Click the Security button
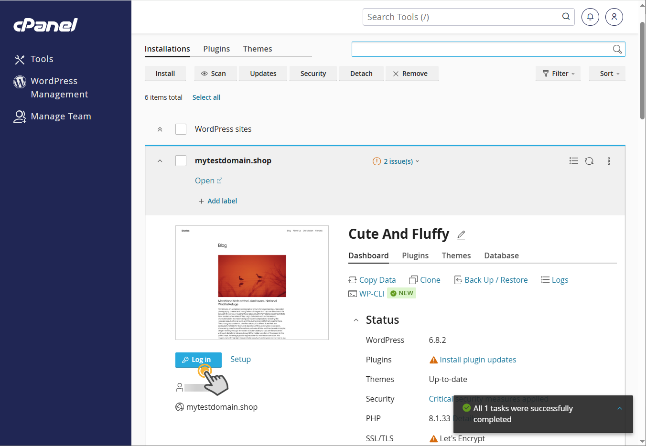This screenshot has height=446, width=646. 313,74
